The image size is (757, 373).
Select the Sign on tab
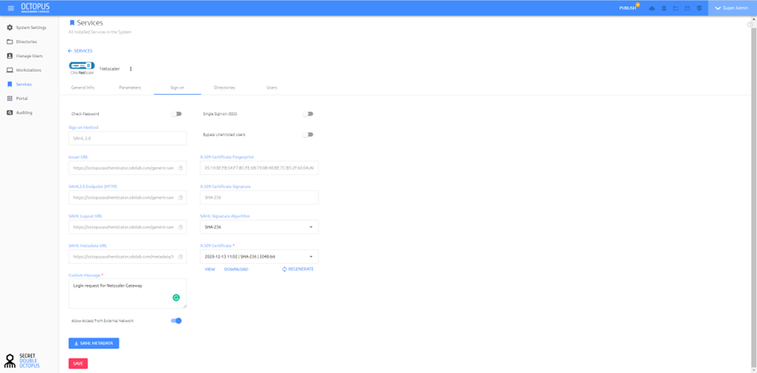[178, 88]
